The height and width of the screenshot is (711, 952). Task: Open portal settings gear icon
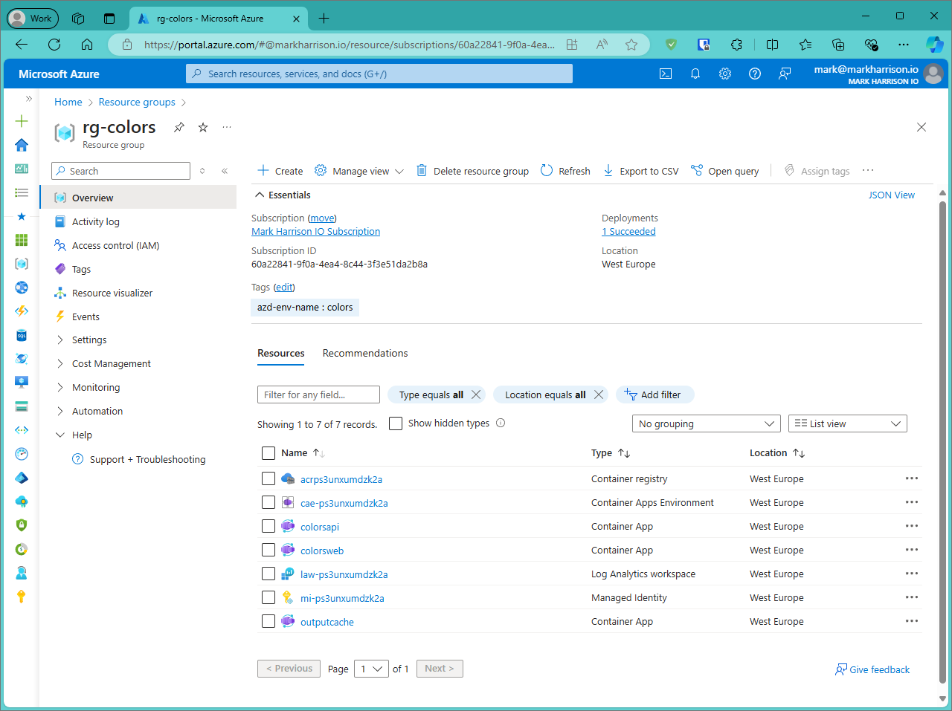point(725,74)
